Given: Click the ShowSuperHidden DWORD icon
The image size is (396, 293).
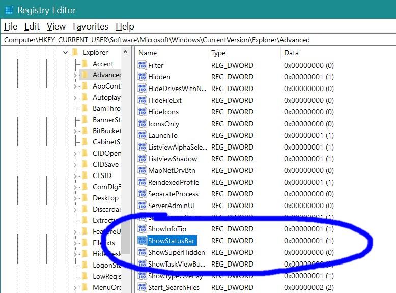Looking at the screenshot, I should 142,252.
